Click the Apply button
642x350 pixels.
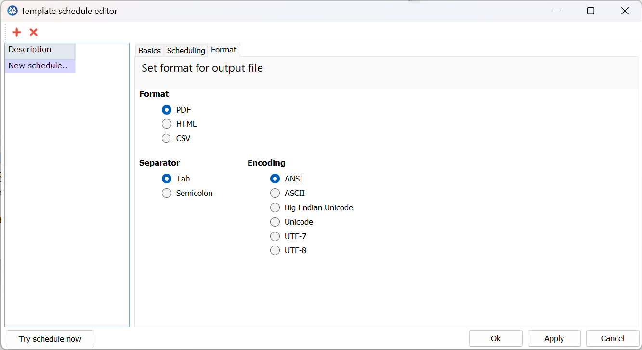coord(554,338)
